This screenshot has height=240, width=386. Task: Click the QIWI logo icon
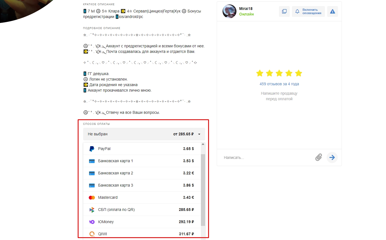pos(92,234)
